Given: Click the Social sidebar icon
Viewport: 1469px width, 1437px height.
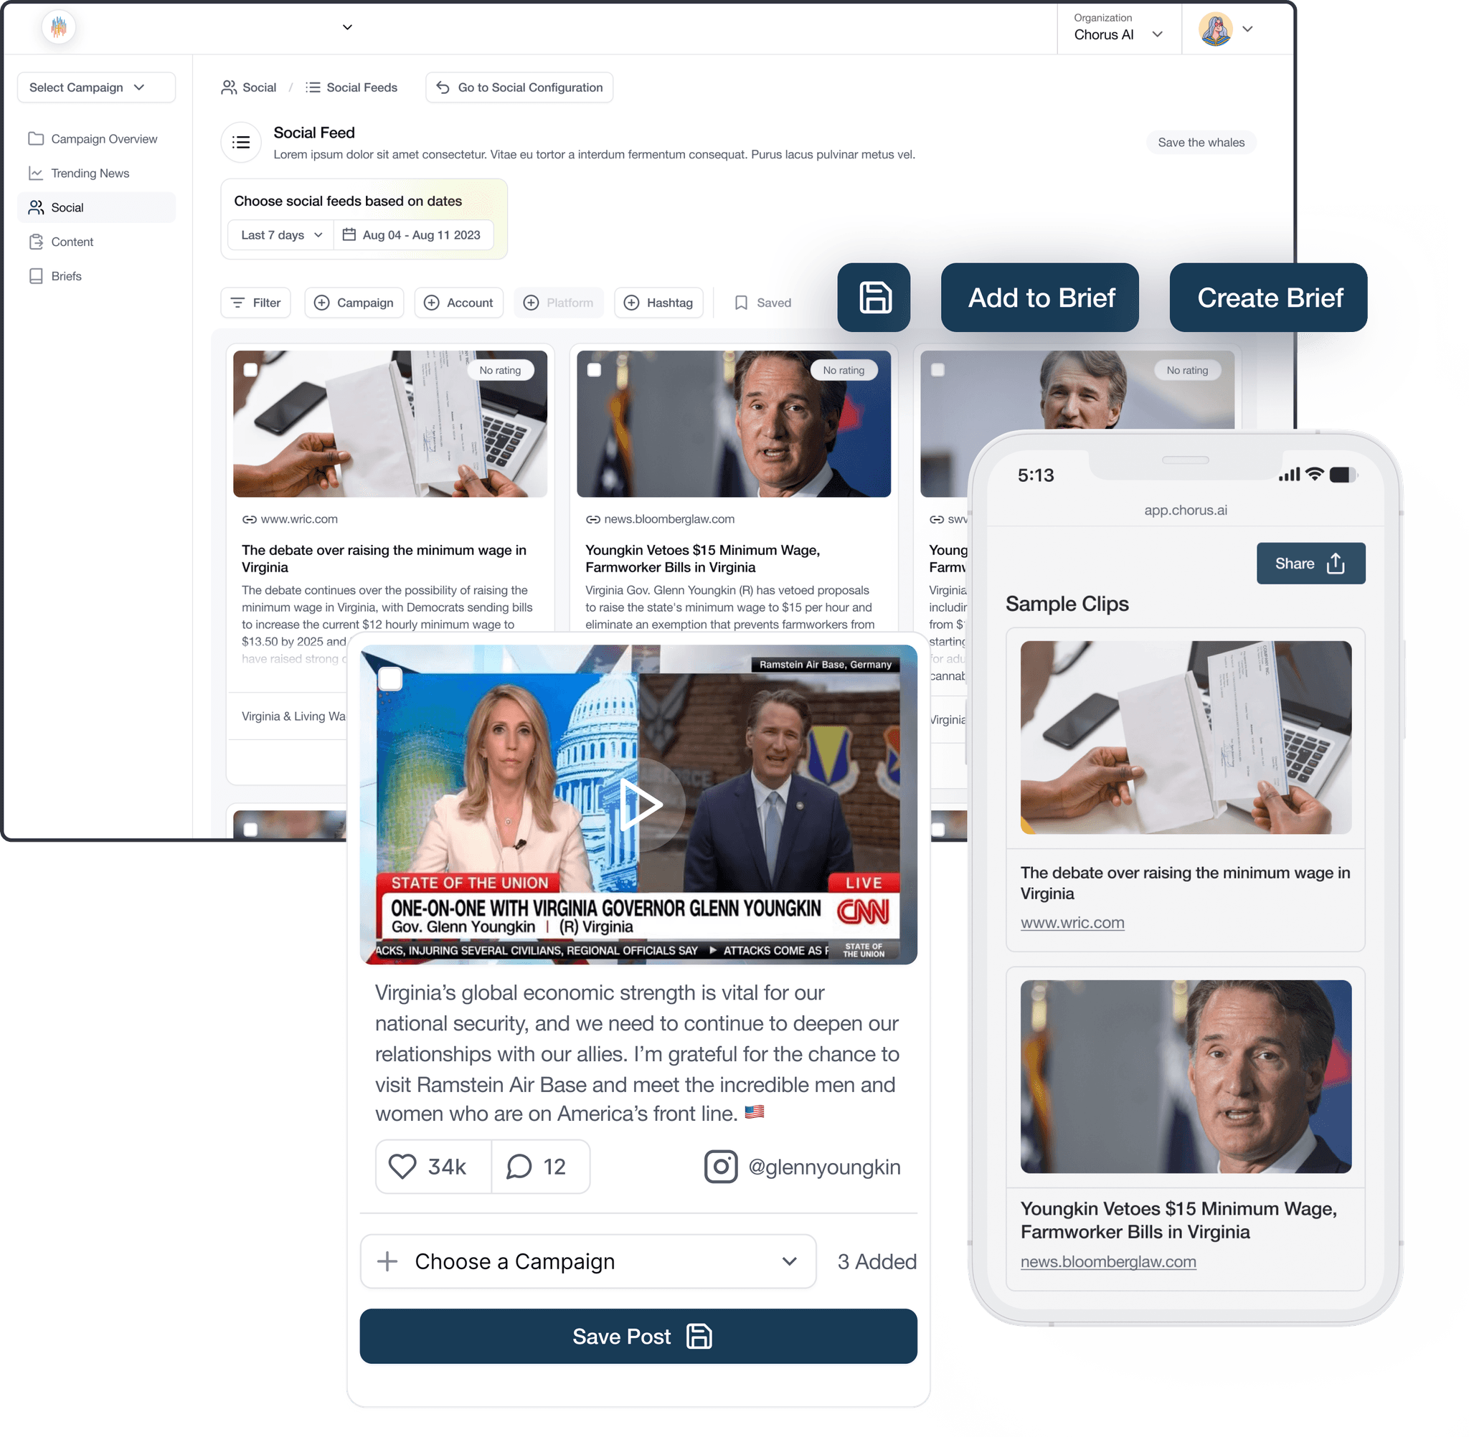Looking at the screenshot, I should click(x=34, y=205).
